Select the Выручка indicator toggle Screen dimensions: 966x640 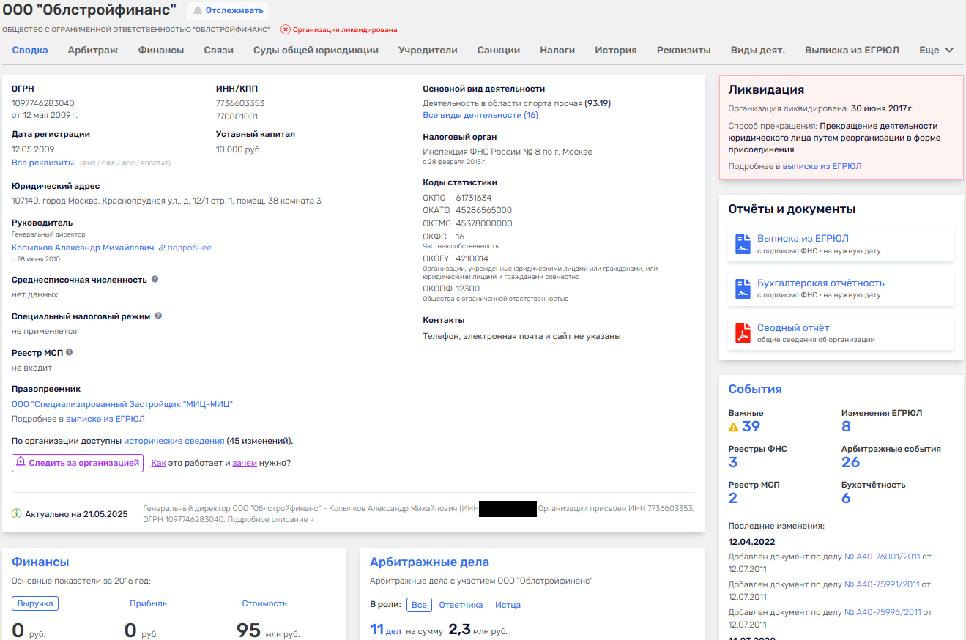(34, 603)
